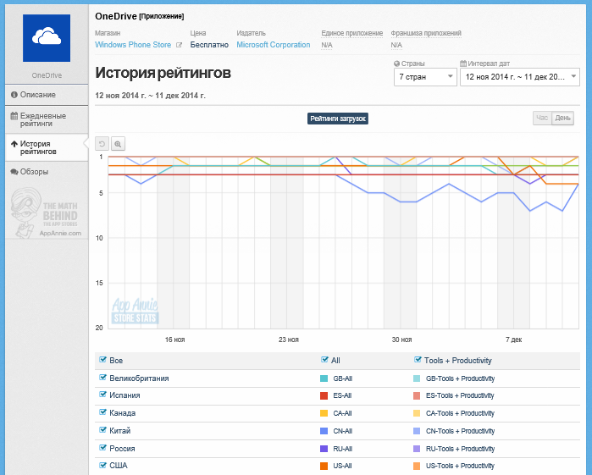Click the Math Behind App Annie banner

[x=47, y=213]
